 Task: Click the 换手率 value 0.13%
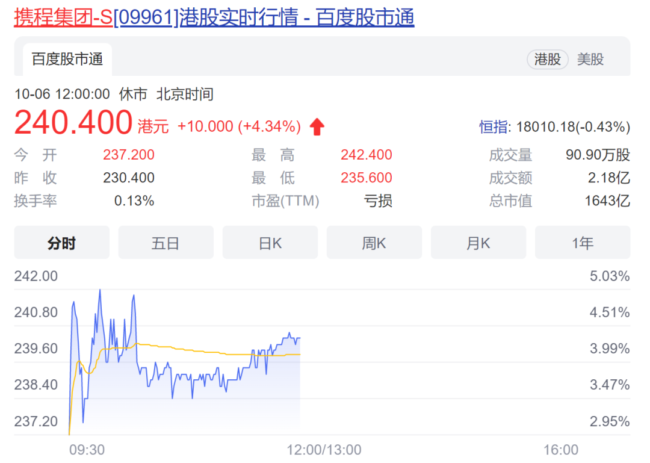134,201
